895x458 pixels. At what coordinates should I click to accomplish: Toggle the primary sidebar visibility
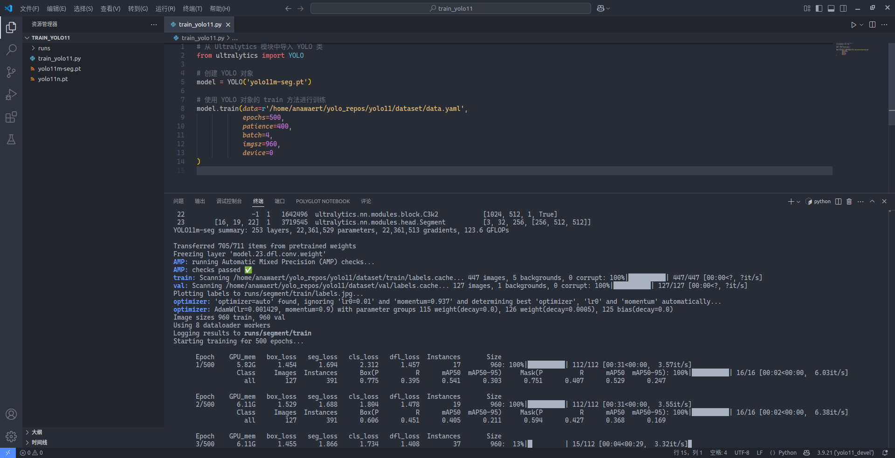point(819,8)
